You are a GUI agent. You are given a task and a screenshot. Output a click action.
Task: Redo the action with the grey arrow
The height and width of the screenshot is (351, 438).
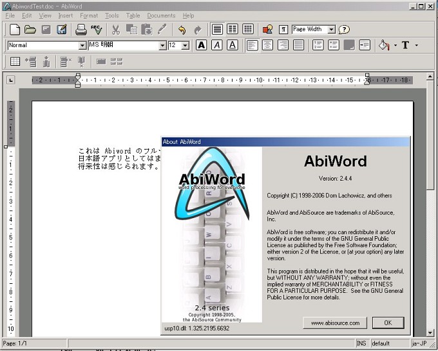click(x=198, y=30)
